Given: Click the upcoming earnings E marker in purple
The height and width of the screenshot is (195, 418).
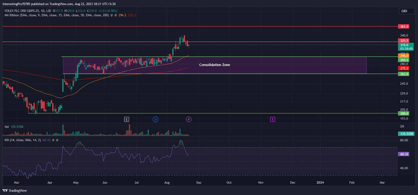Looking at the screenshot, I should [x=272, y=119].
